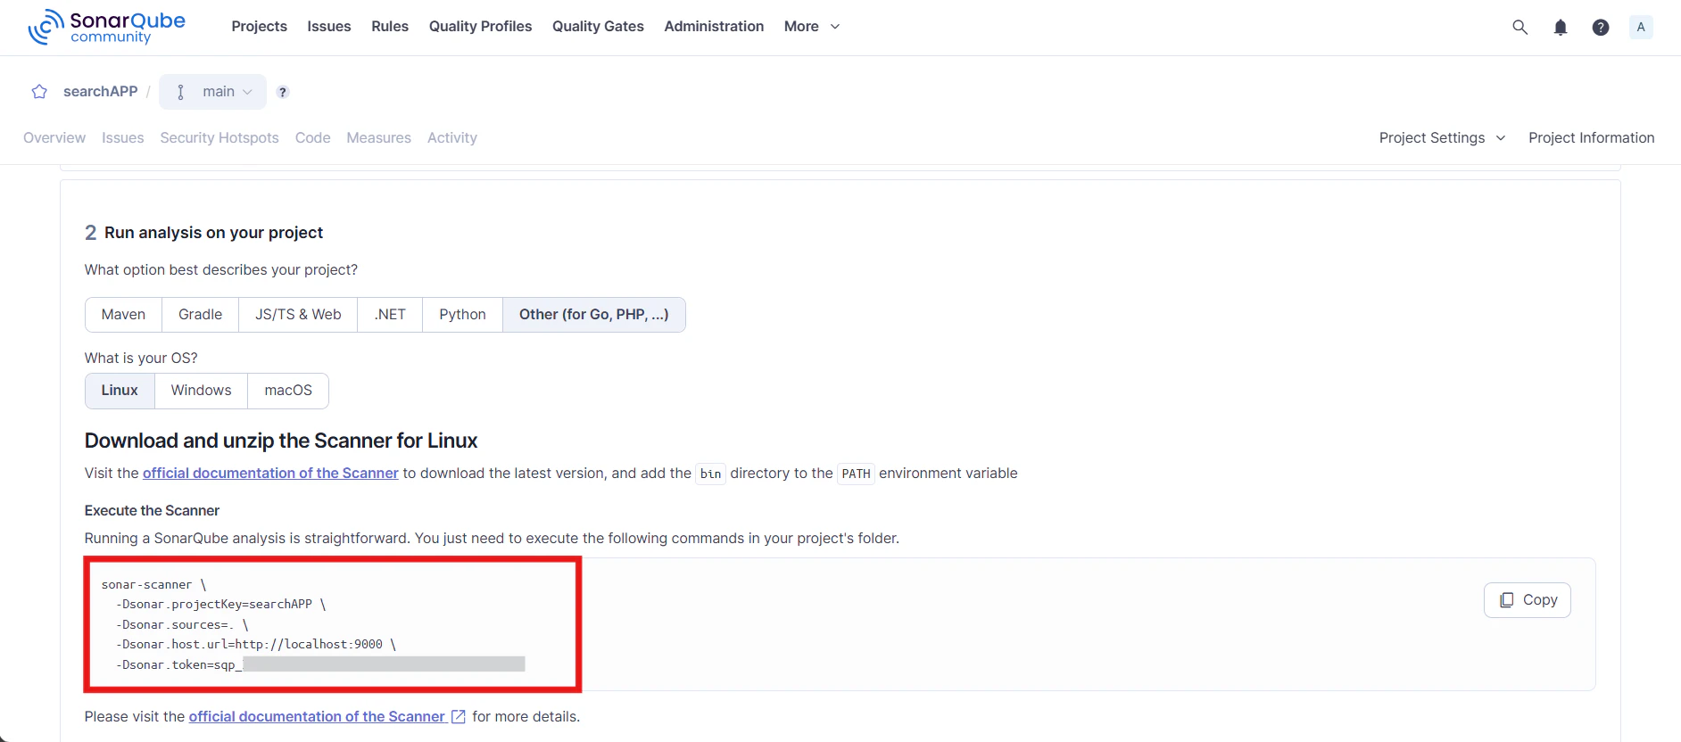Open Administration page
The height and width of the screenshot is (742, 1681).
click(x=714, y=27)
